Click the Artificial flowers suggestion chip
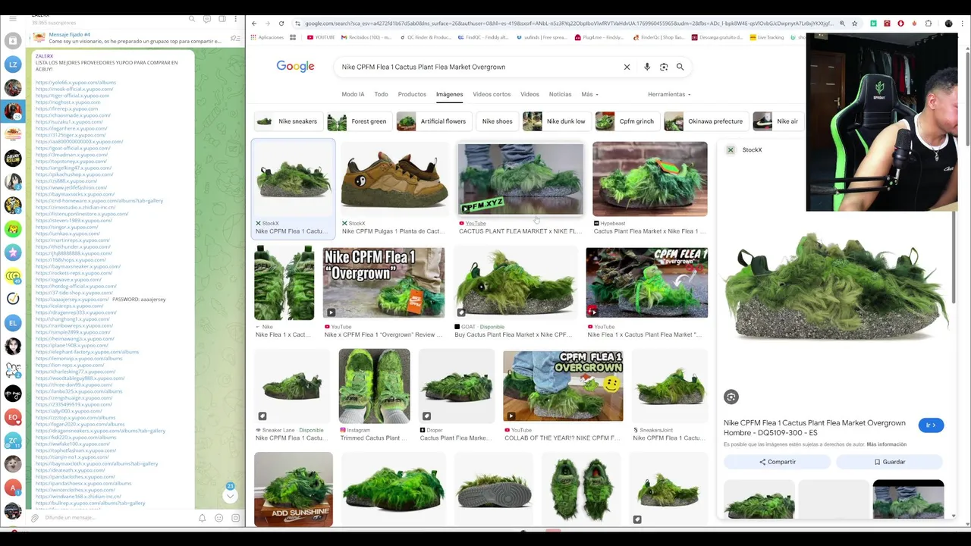This screenshot has height=546, width=971. pos(433,121)
